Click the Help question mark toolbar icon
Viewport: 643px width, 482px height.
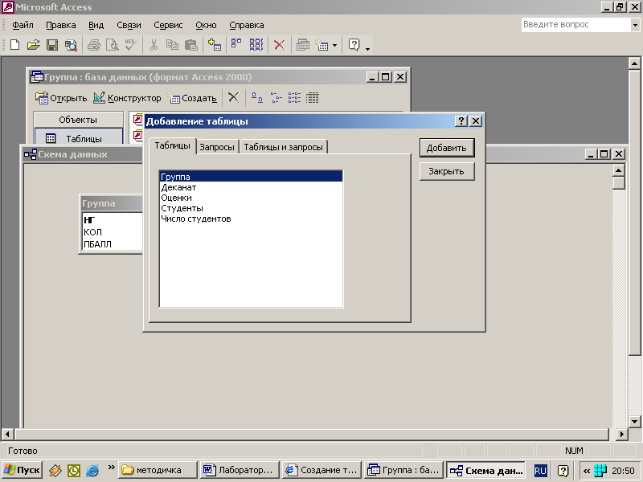click(354, 45)
